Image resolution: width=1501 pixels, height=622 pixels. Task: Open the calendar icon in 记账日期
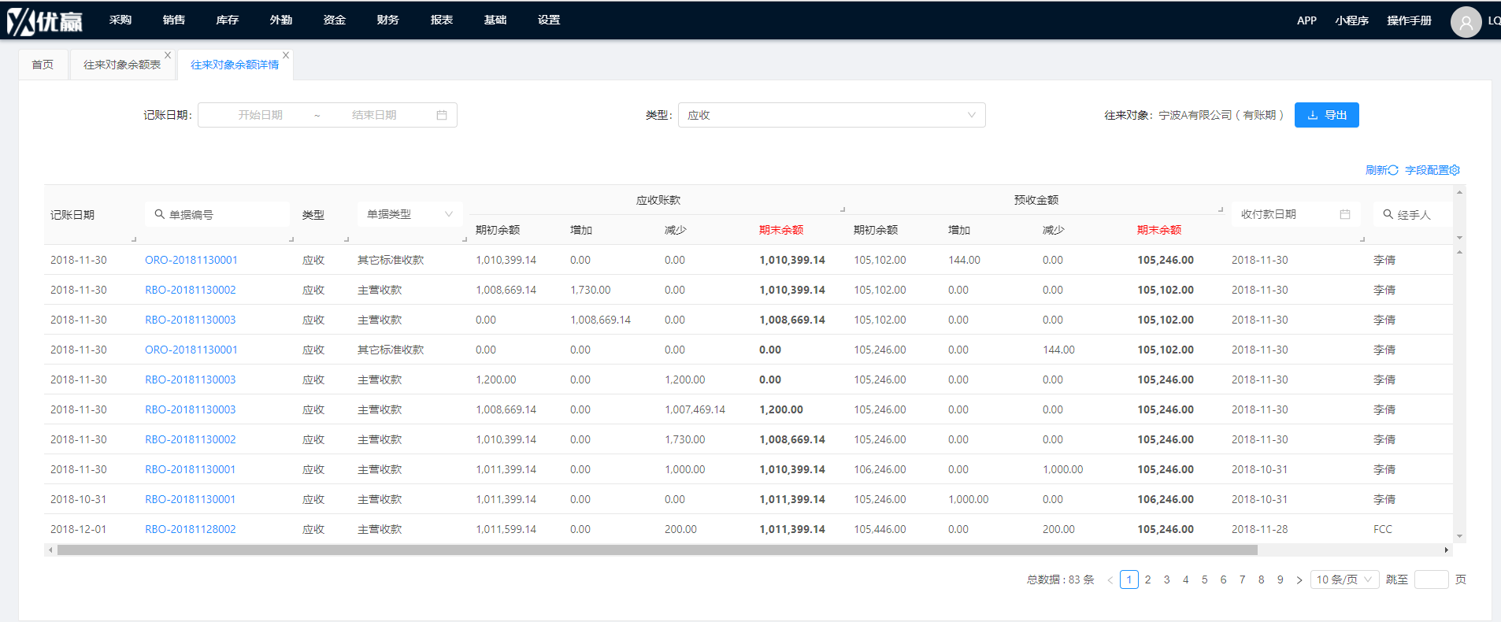click(442, 115)
